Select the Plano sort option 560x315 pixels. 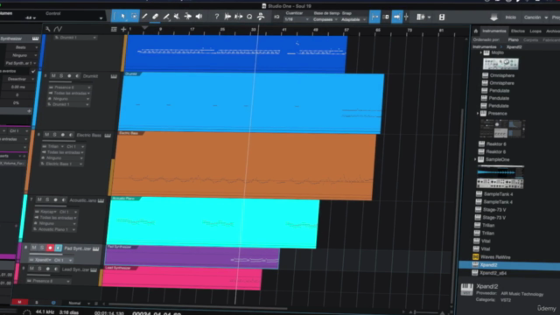pyautogui.click(x=514, y=39)
